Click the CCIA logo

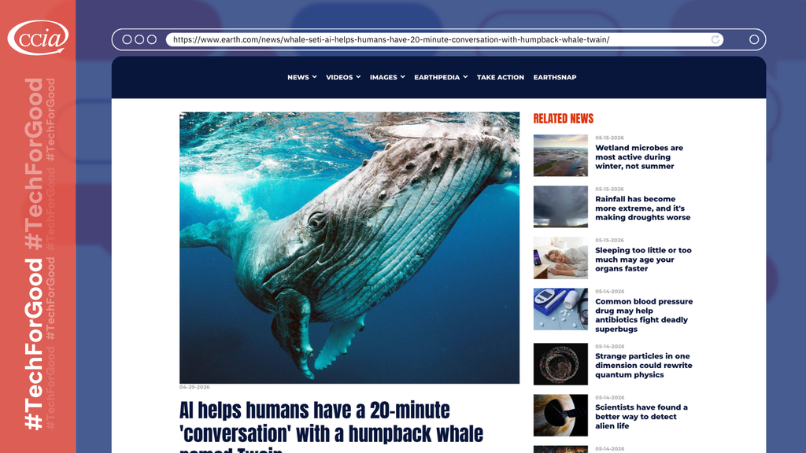click(38, 38)
